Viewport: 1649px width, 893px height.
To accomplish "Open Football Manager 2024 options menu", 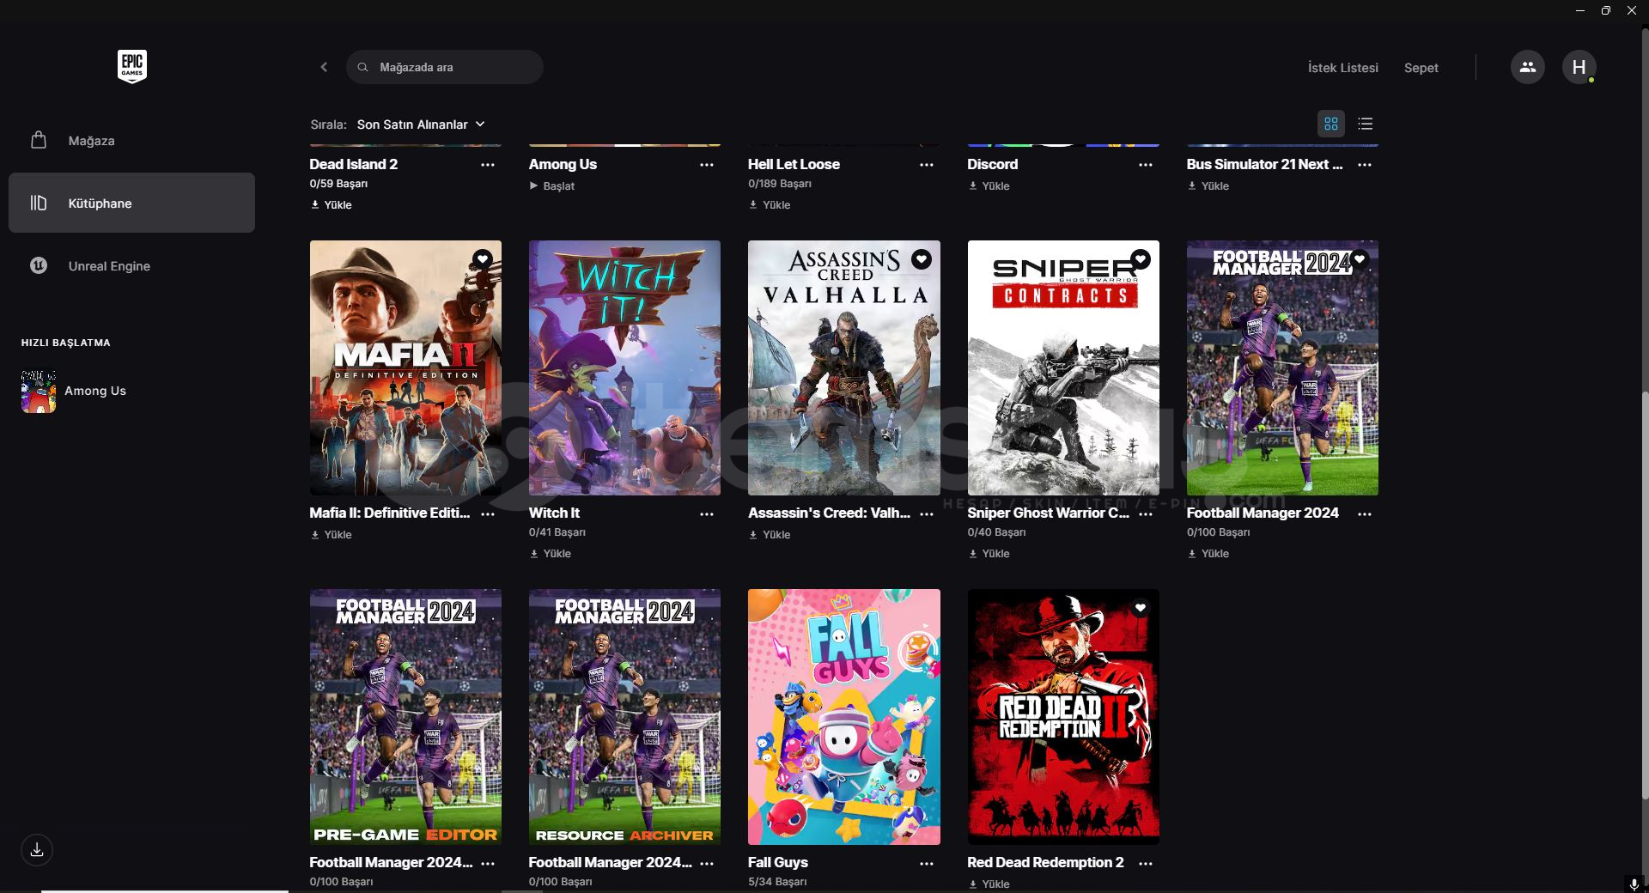I will [x=1365, y=513].
